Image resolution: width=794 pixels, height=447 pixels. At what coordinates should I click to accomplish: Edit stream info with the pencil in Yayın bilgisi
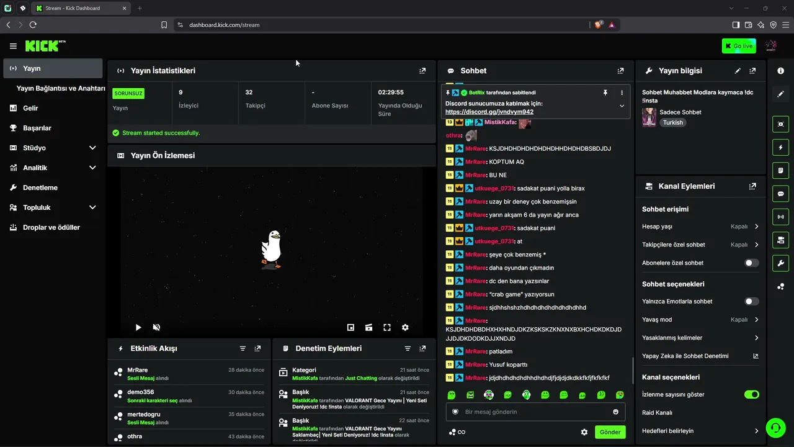[738, 71]
